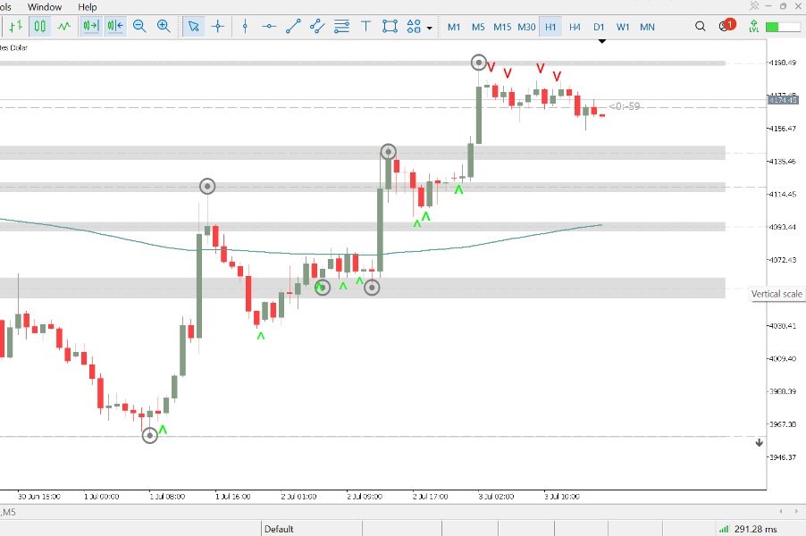Click the 4030.41 price scale value

click(x=782, y=325)
